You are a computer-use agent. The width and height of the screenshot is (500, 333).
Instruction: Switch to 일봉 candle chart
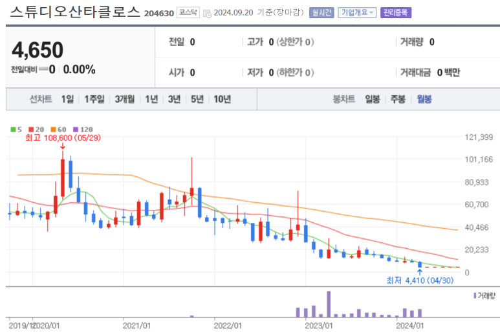click(x=373, y=99)
